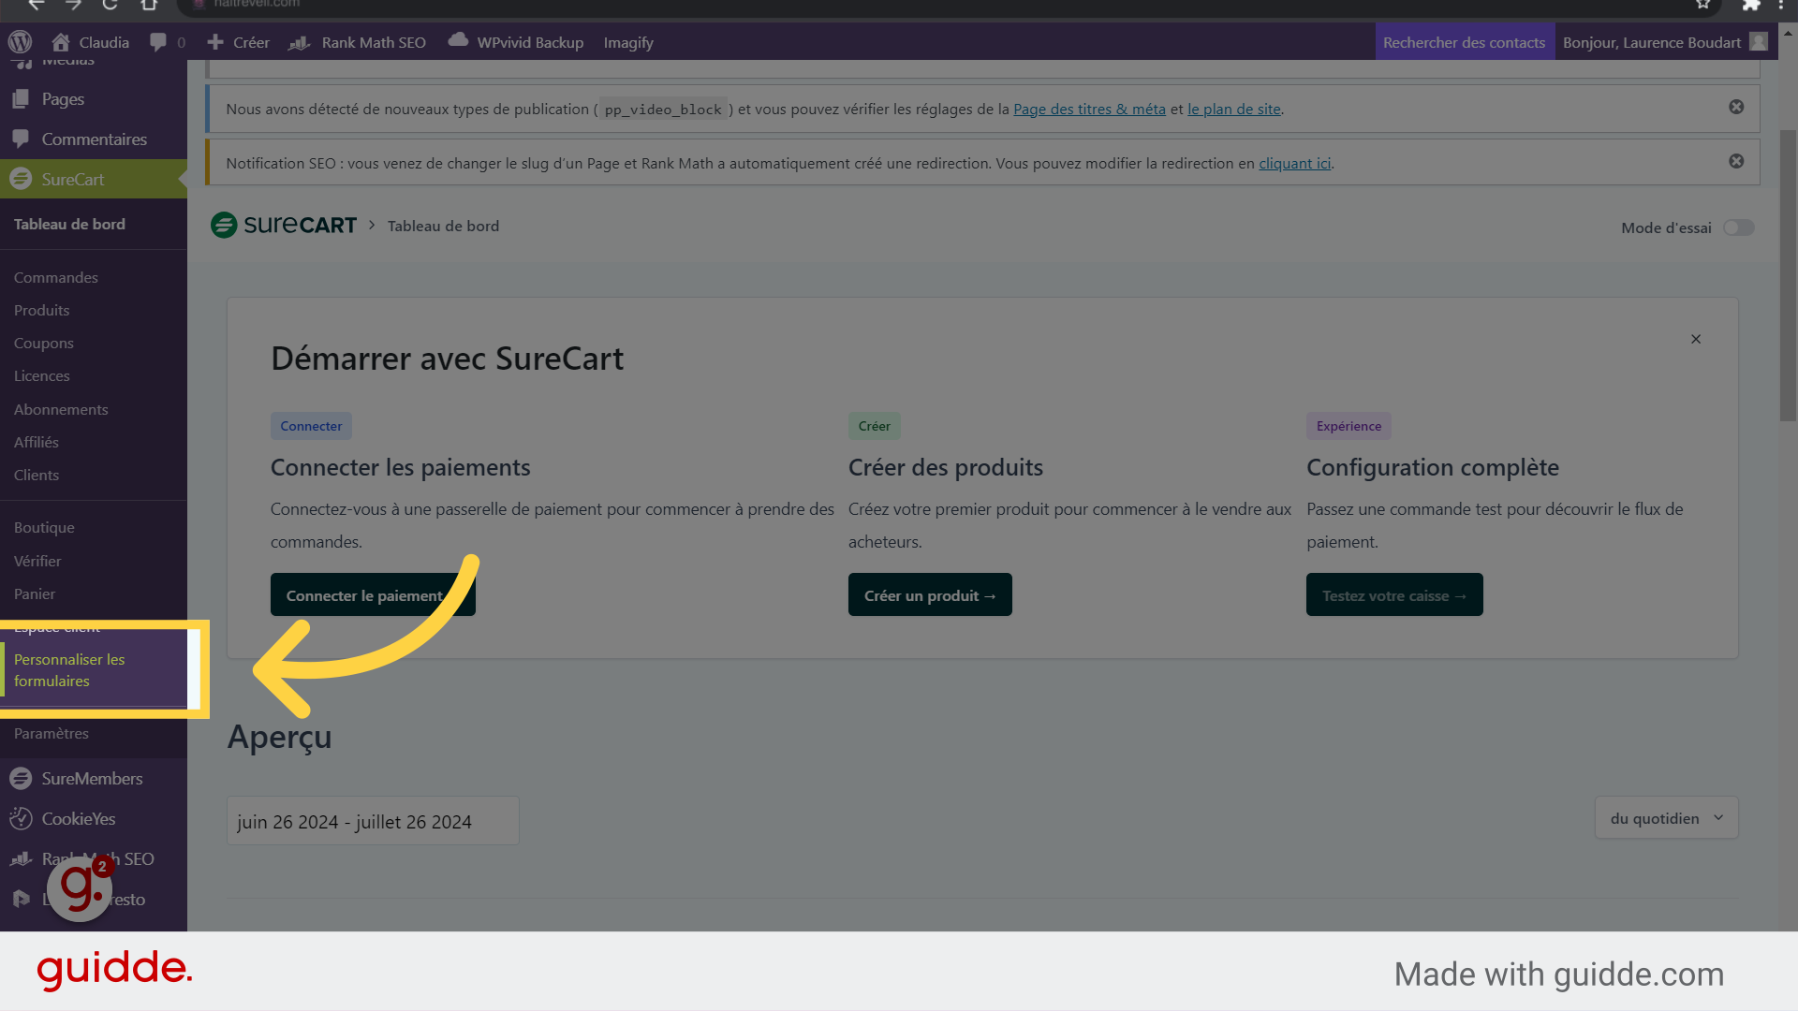Expand the du quotidien dropdown
The height and width of the screenshot is (1011, 1798).
1666,818
